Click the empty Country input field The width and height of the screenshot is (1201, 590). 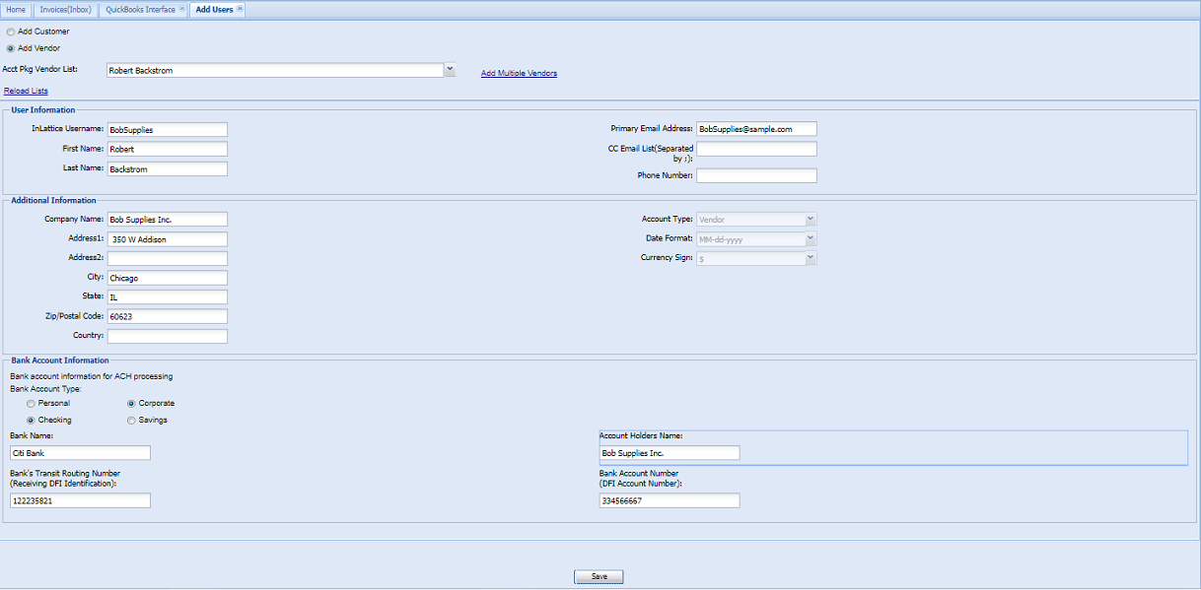(168, 337)
